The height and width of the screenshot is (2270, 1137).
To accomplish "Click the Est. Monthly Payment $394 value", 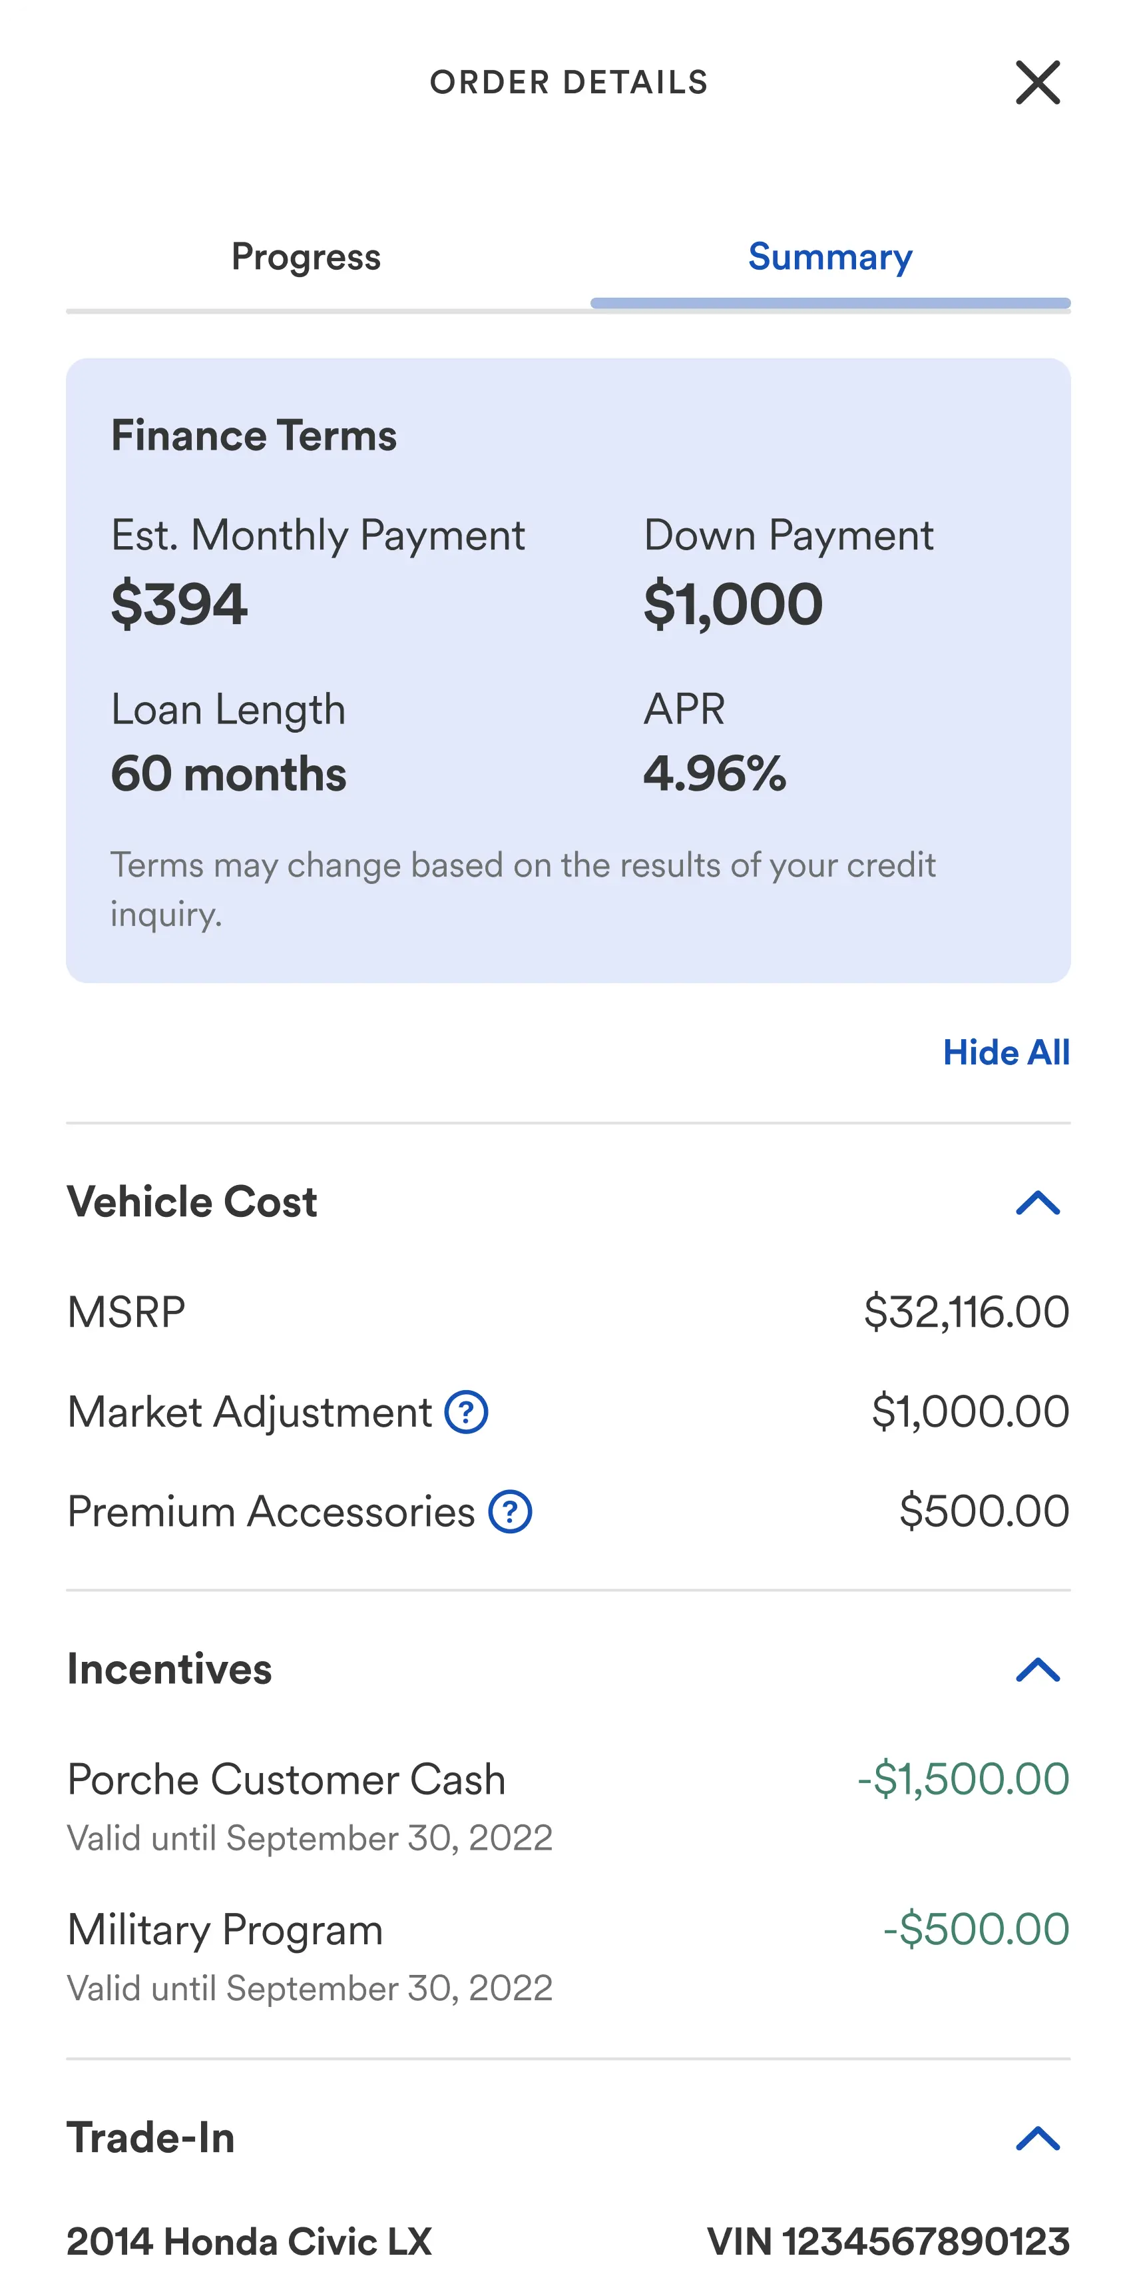I will click(179, 605).
